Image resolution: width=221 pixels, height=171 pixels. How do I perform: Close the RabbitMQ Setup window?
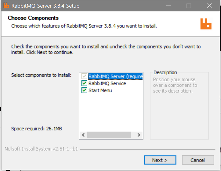(x=210, y=6)
